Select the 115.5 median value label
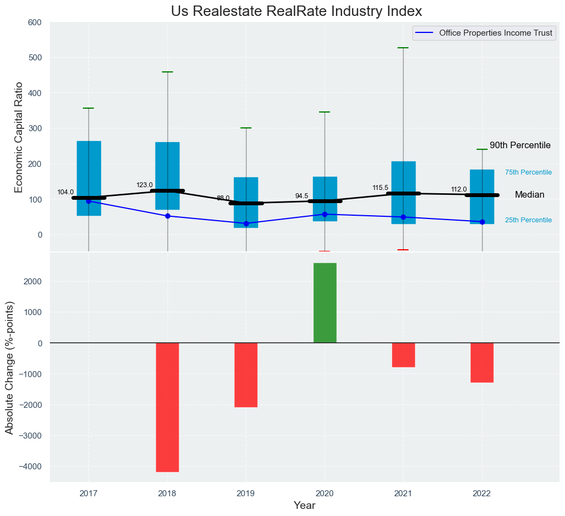The width and height of the screenshot is (565, 516). (x=380, y=188)
